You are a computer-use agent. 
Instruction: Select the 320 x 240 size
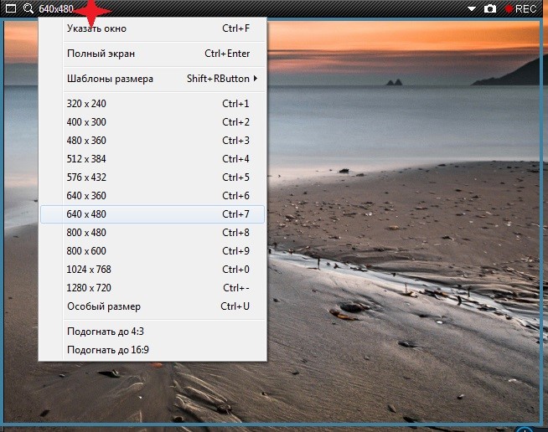tap(153, 104)
